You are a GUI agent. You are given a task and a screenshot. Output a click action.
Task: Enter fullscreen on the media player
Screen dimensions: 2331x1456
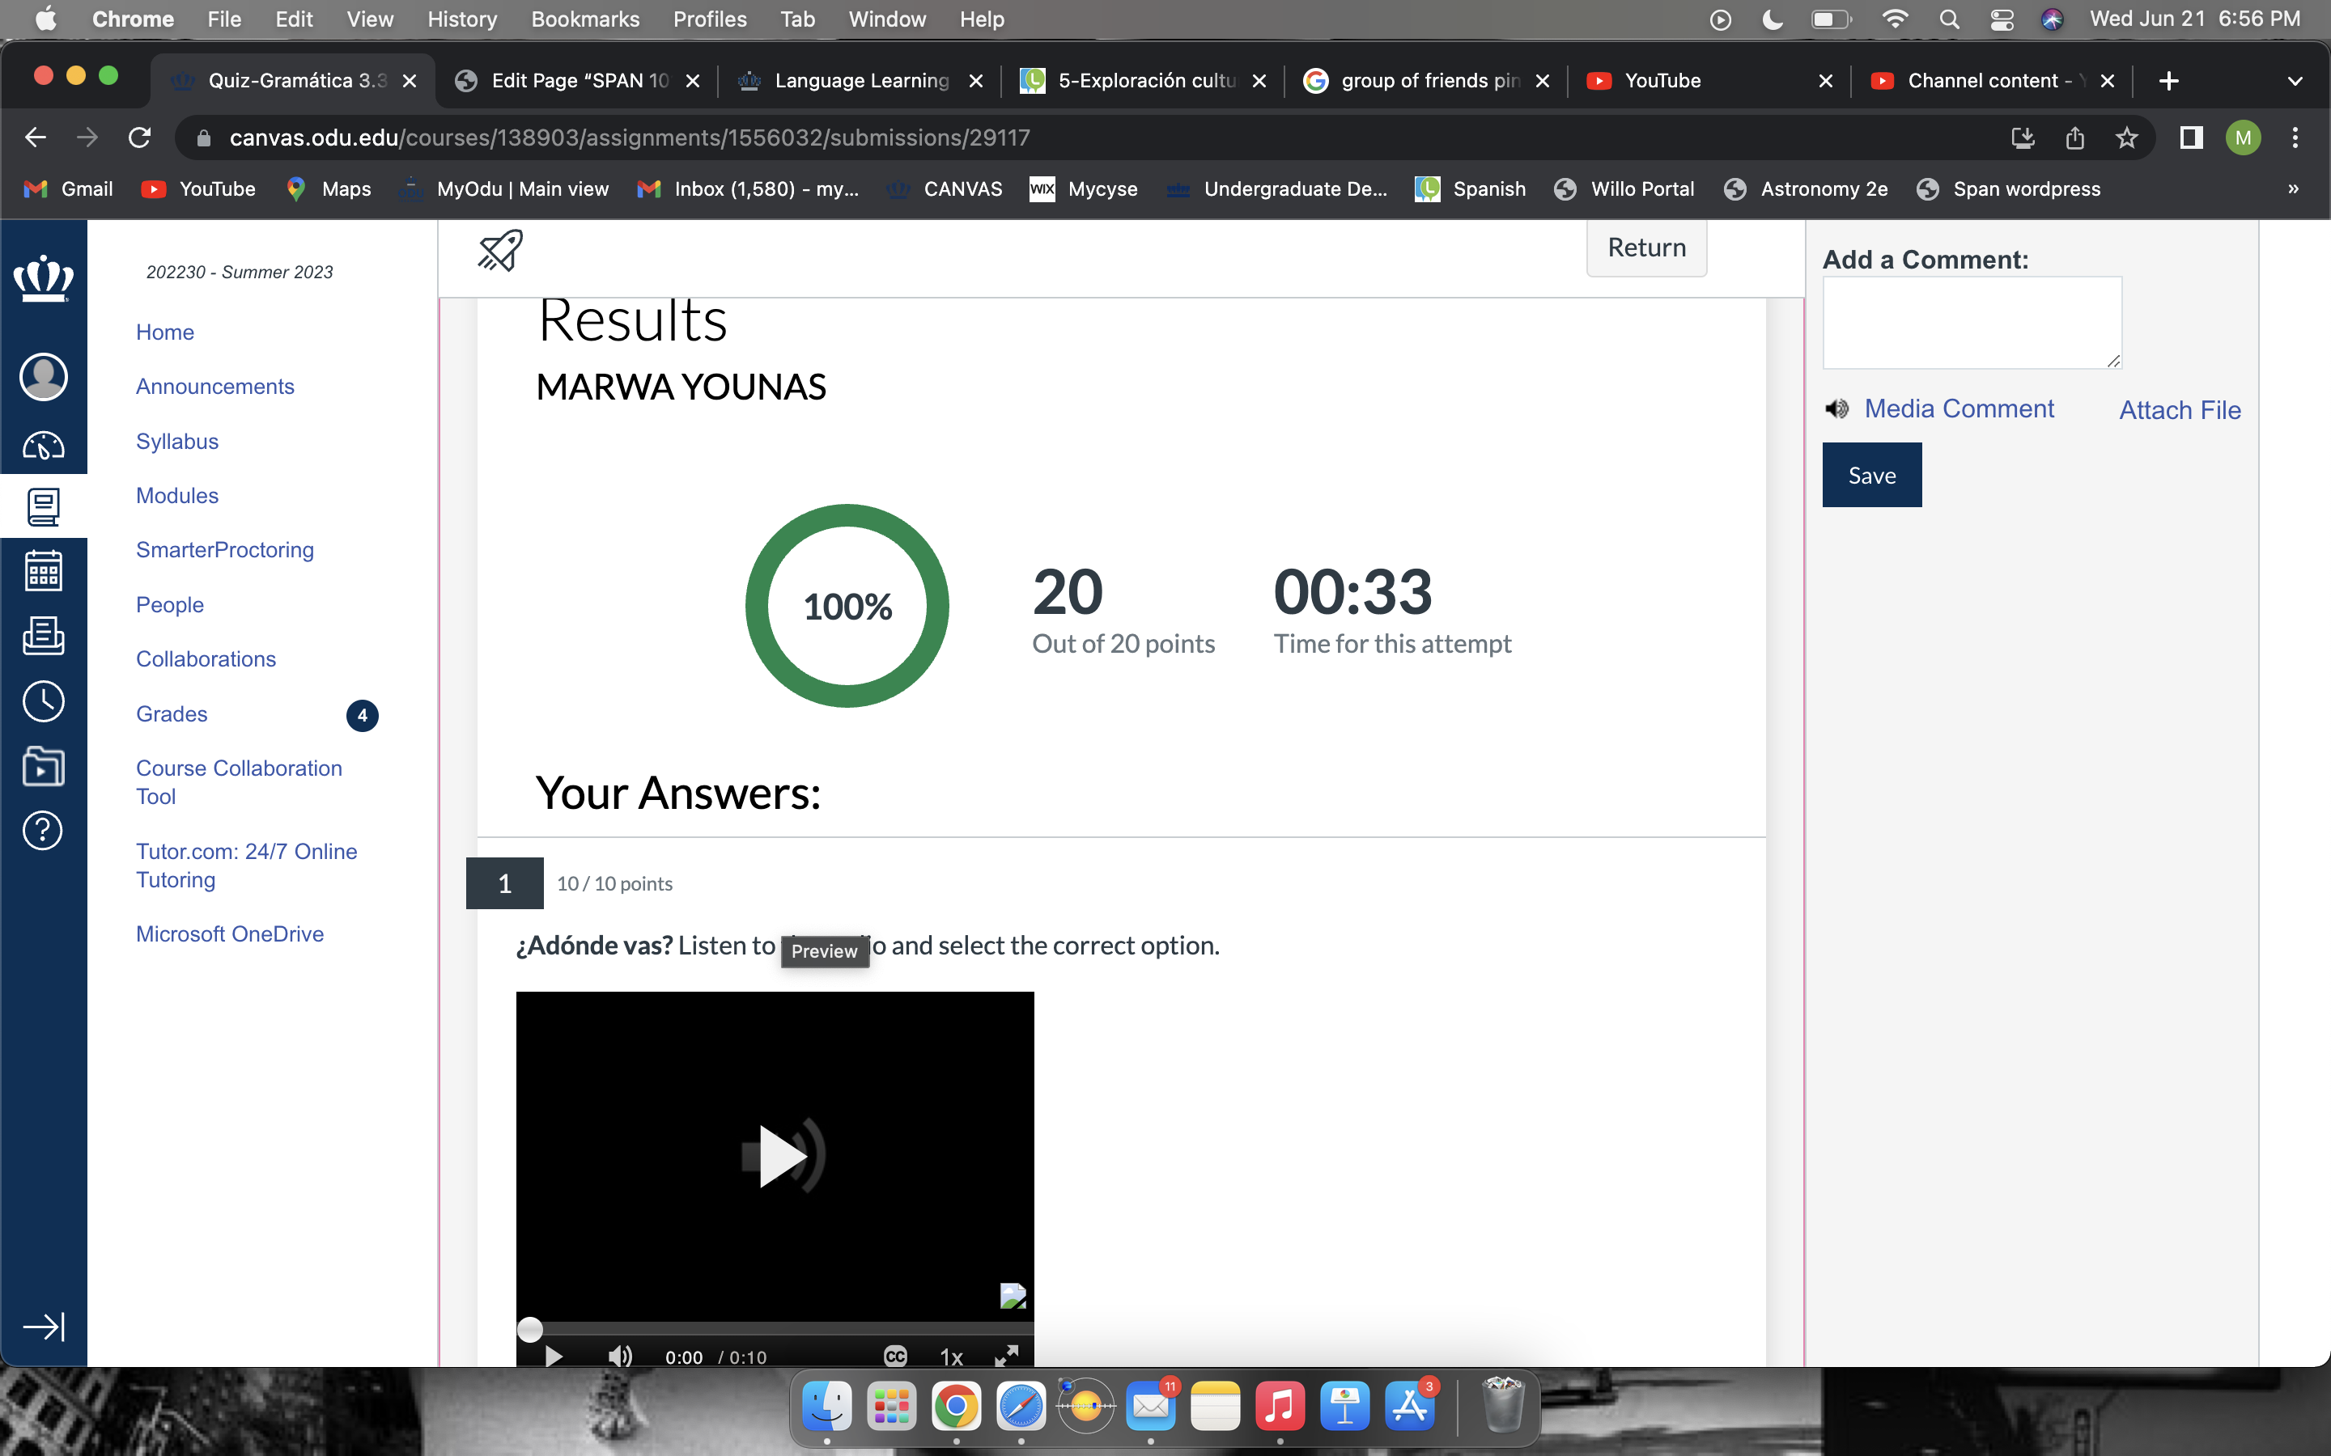1007,1356
